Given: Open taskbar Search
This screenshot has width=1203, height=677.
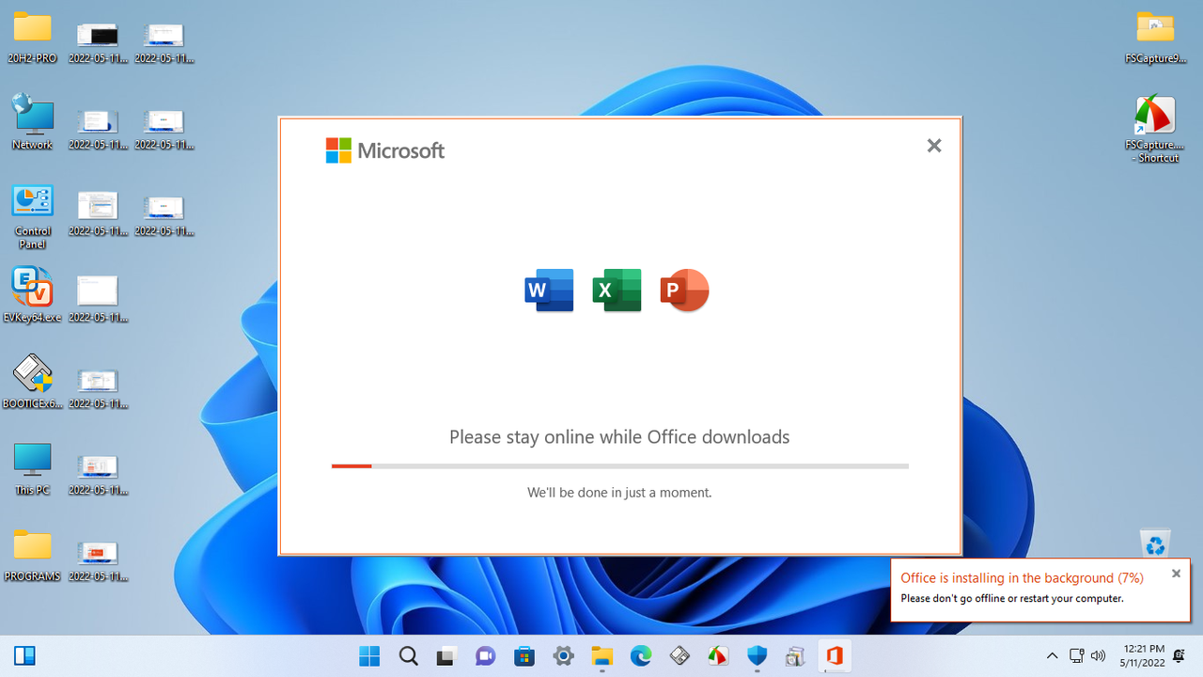Looking at the screenshot, I should point(408,656).
